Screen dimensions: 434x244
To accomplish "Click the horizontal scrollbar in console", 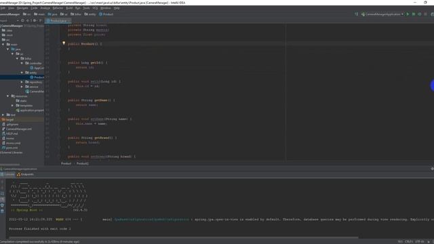I will click(184, 237).
